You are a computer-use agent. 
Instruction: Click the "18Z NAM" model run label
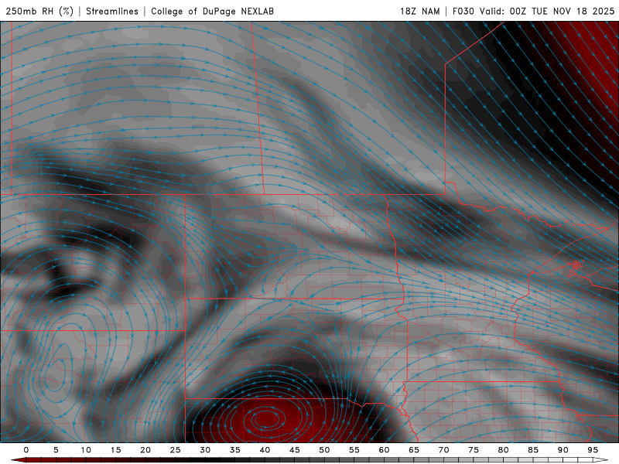coord(420,11)
